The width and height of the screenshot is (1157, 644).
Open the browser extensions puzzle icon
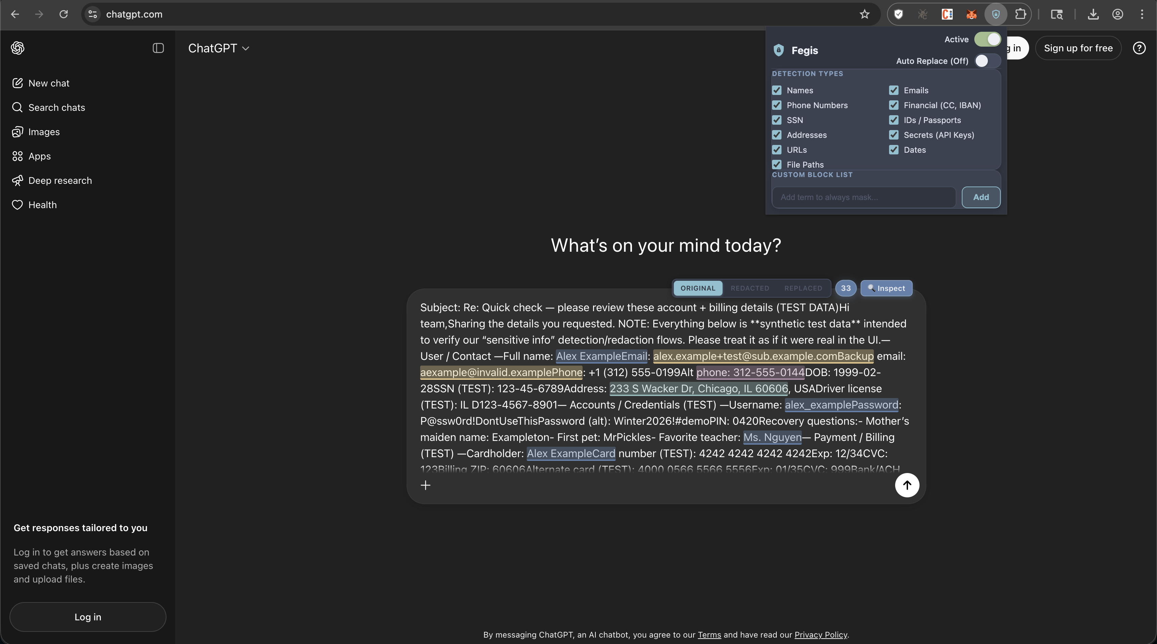(1020, 14)
